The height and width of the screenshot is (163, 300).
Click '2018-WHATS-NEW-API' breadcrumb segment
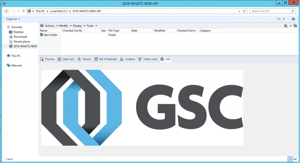click(87, 11)
